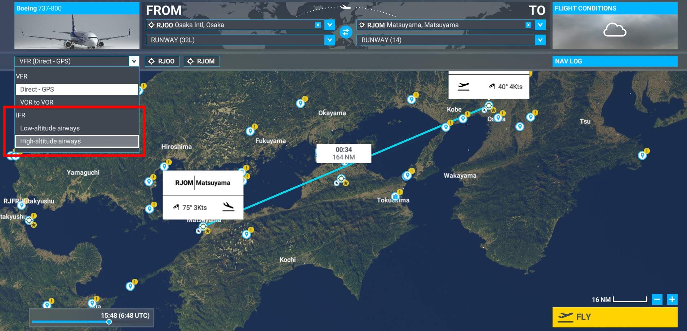
Task: Zoom out the map with minus
Action: (x=657, y=299)
